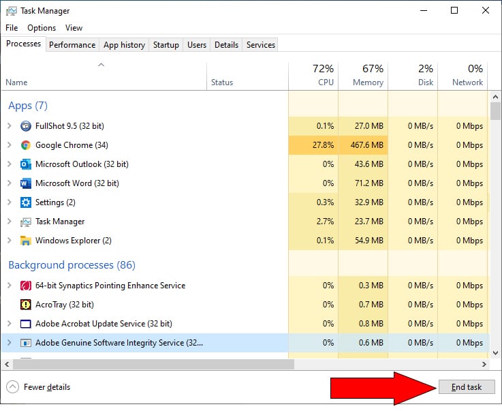Click the End task button

tap(467, 387)
